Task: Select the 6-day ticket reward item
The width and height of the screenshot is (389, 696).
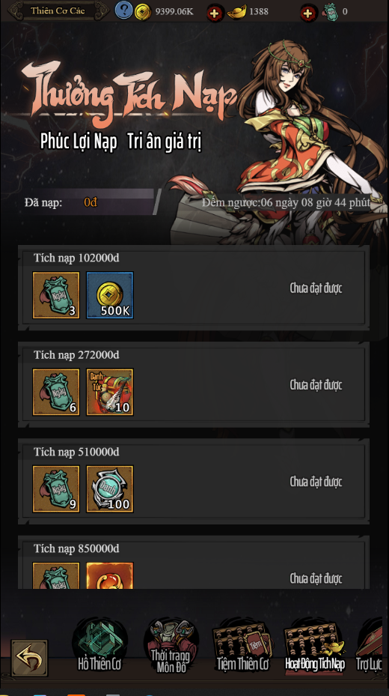Action: coord(56,392)
